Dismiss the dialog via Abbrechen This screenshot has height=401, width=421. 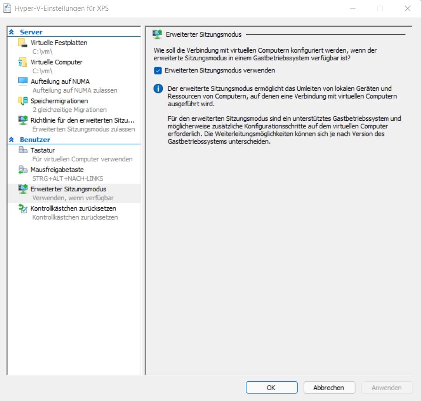329,387
